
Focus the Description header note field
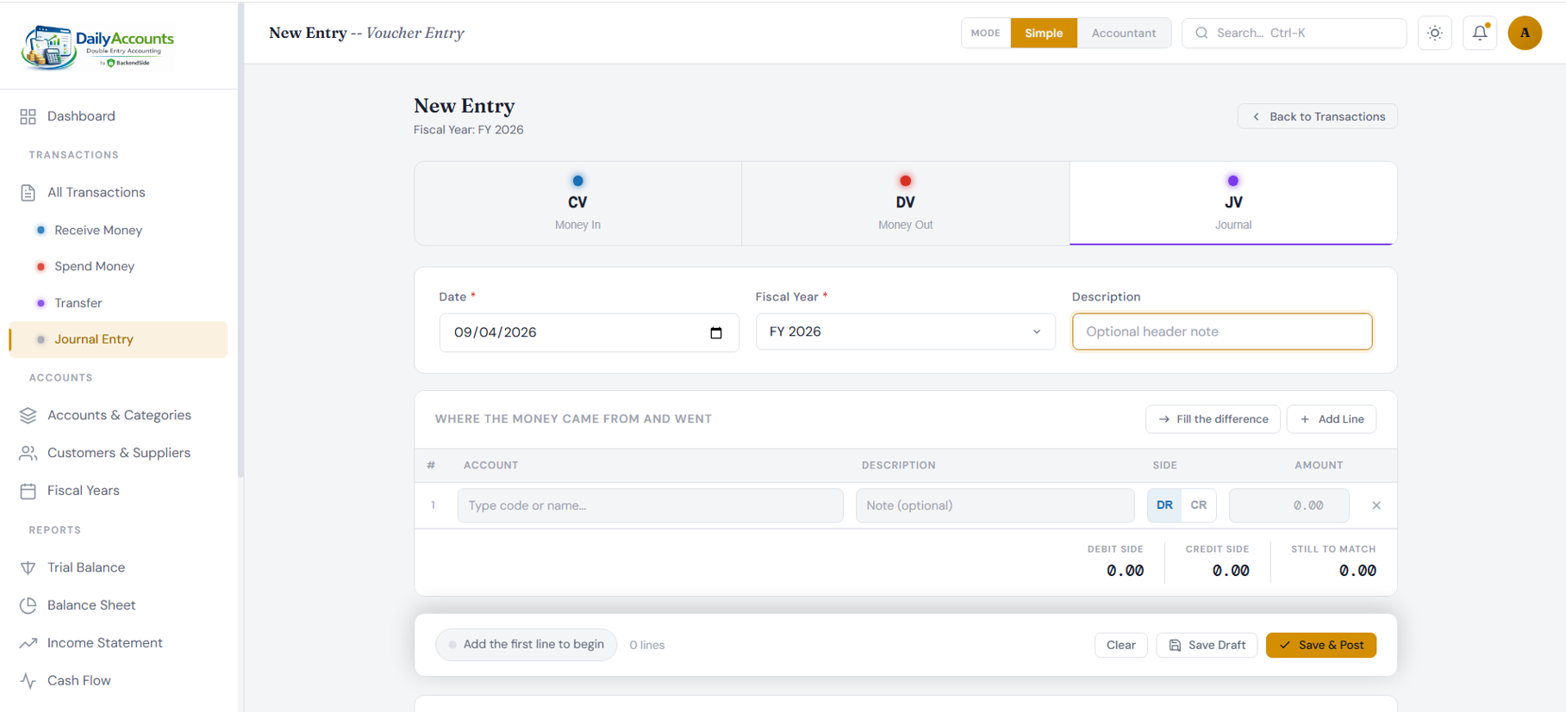(1222, 331)
